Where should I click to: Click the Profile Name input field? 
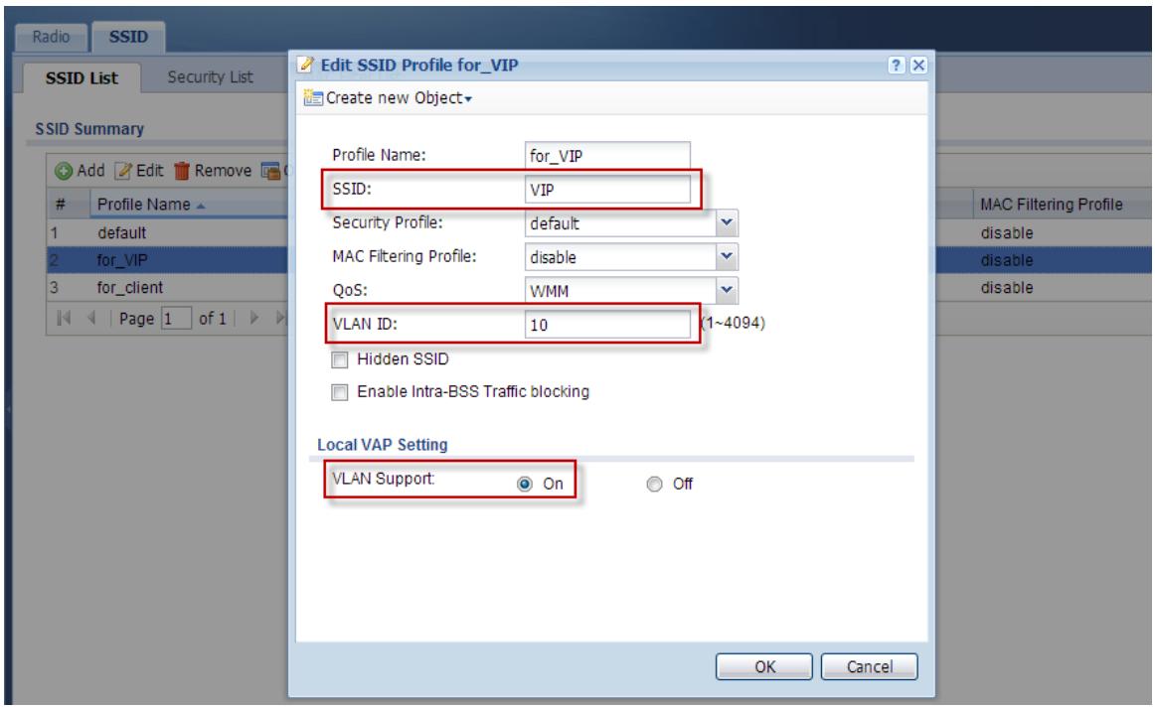coord(607,156)
